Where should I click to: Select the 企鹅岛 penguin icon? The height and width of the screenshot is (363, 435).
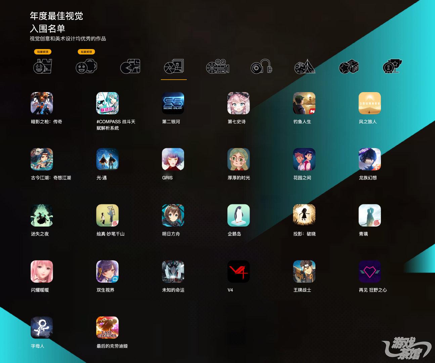pos(238,215)
